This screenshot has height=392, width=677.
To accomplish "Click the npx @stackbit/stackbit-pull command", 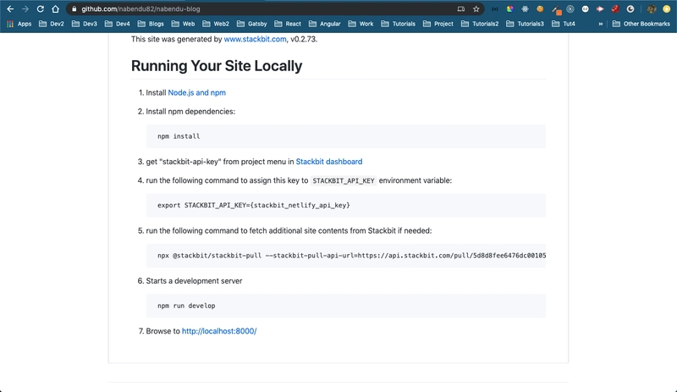I will pyautogui.click(x=345, y=256).
